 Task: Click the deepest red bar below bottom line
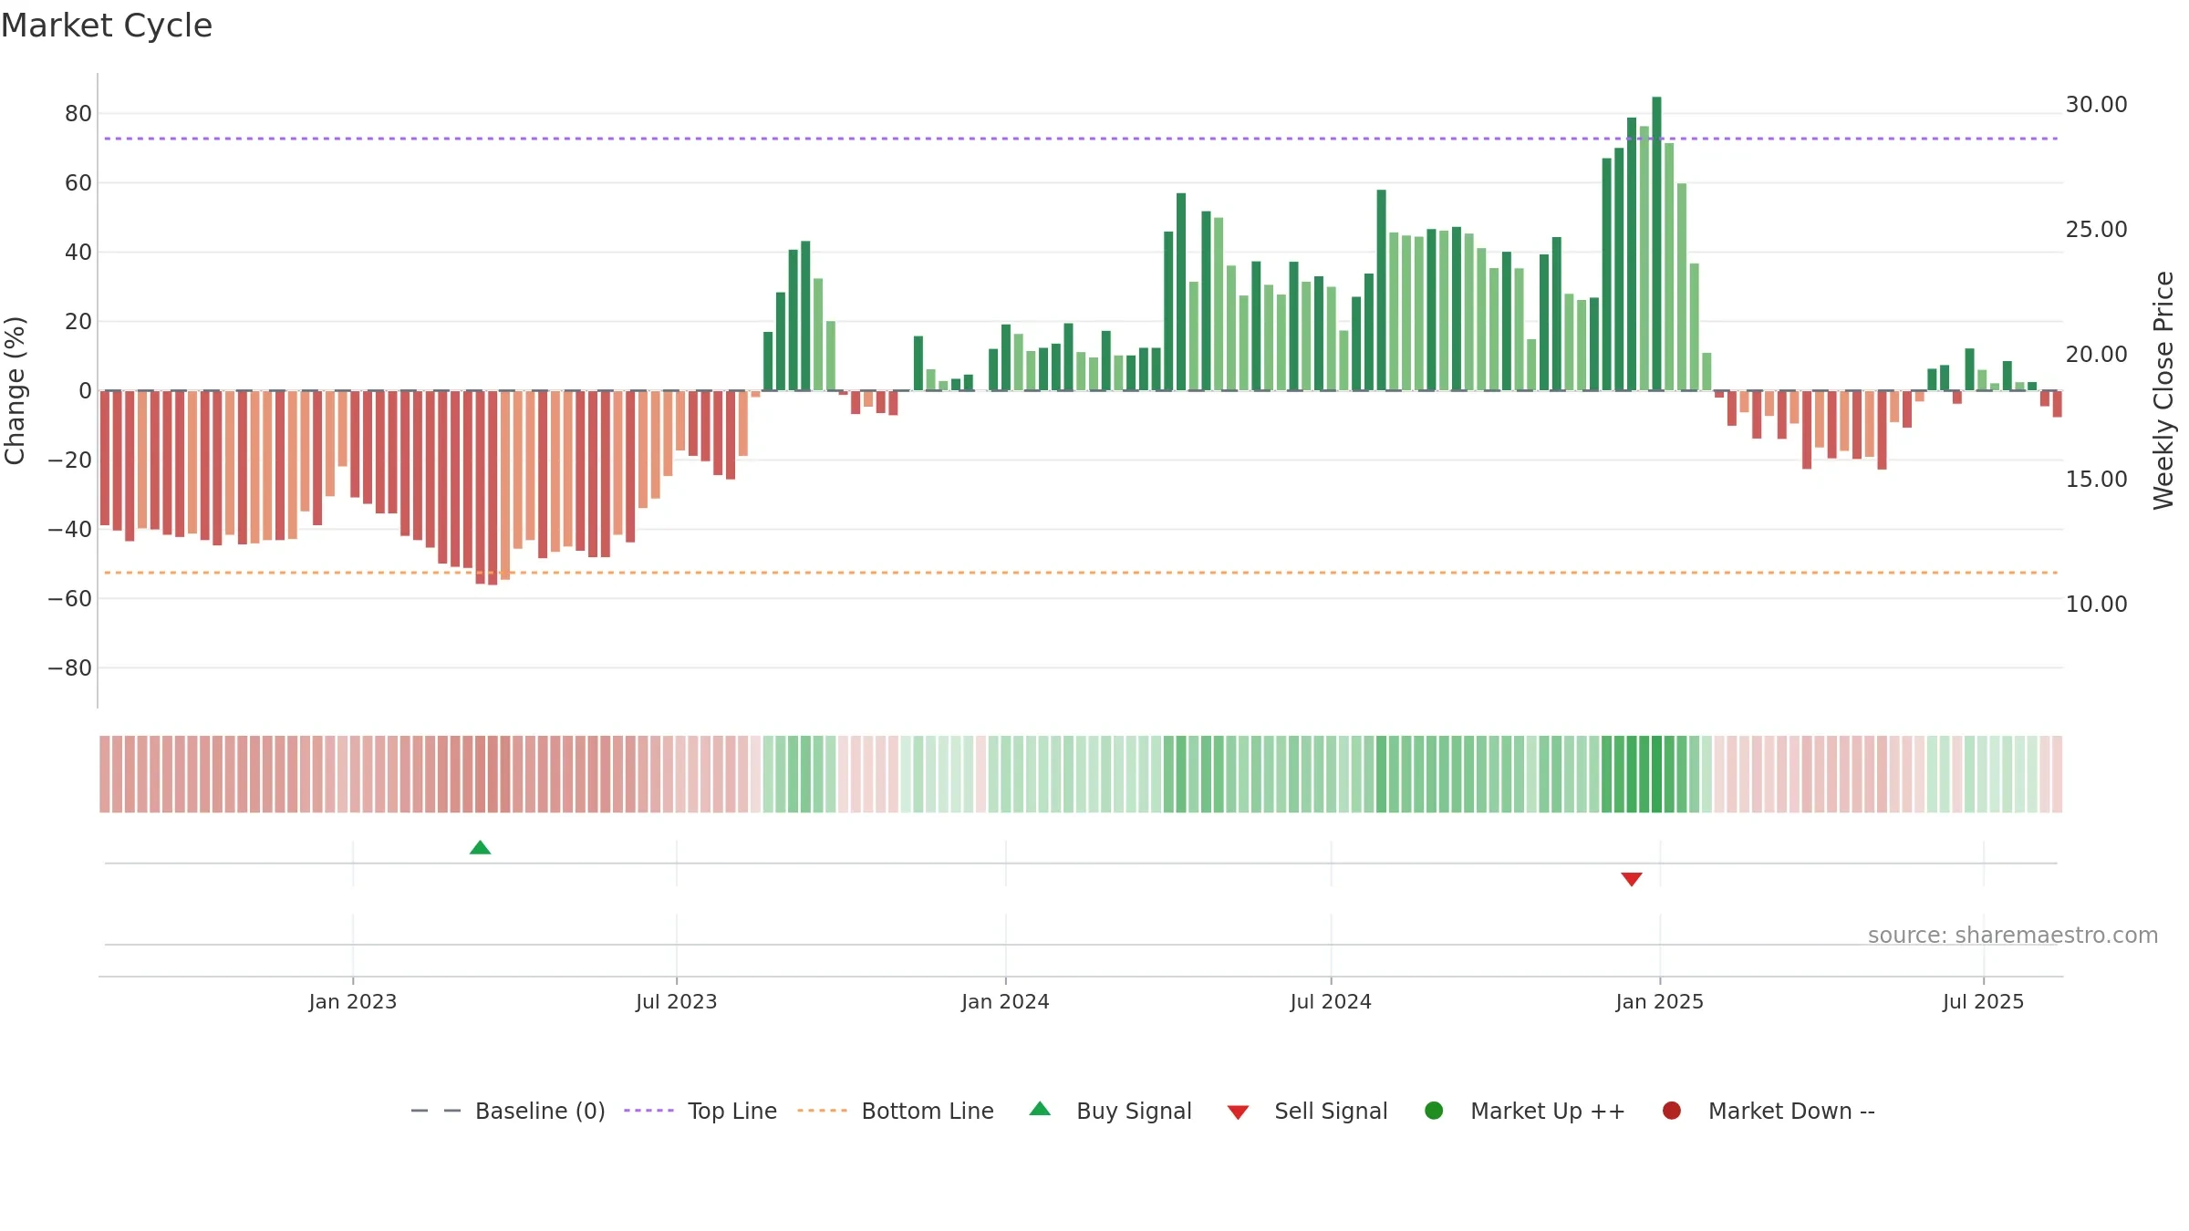(x=493, y=488)
